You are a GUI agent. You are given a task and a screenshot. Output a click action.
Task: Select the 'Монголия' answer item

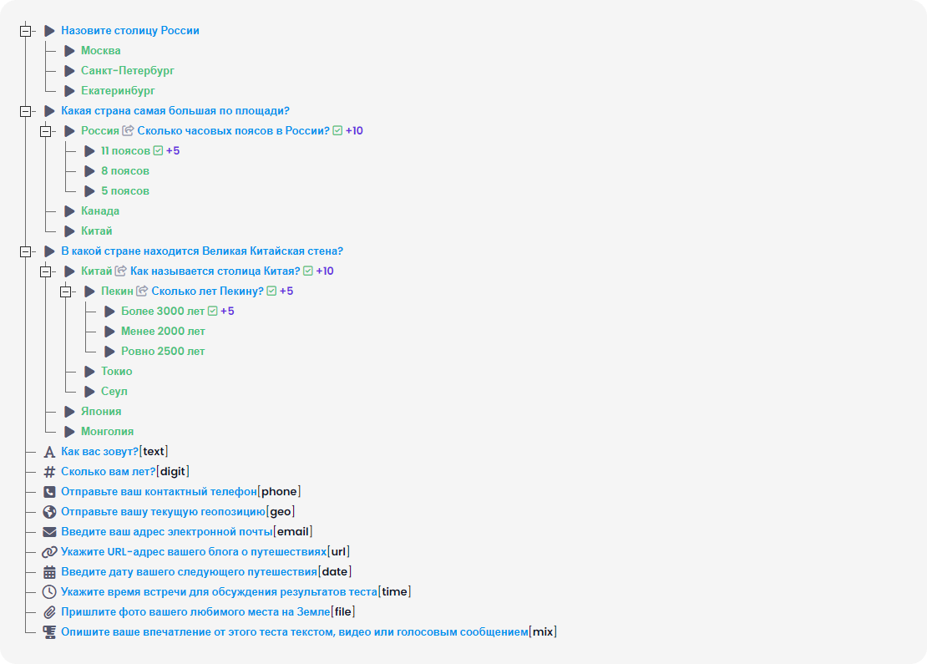pos(107,432)
